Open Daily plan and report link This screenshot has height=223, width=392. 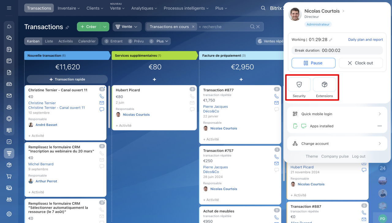[365, 40]
